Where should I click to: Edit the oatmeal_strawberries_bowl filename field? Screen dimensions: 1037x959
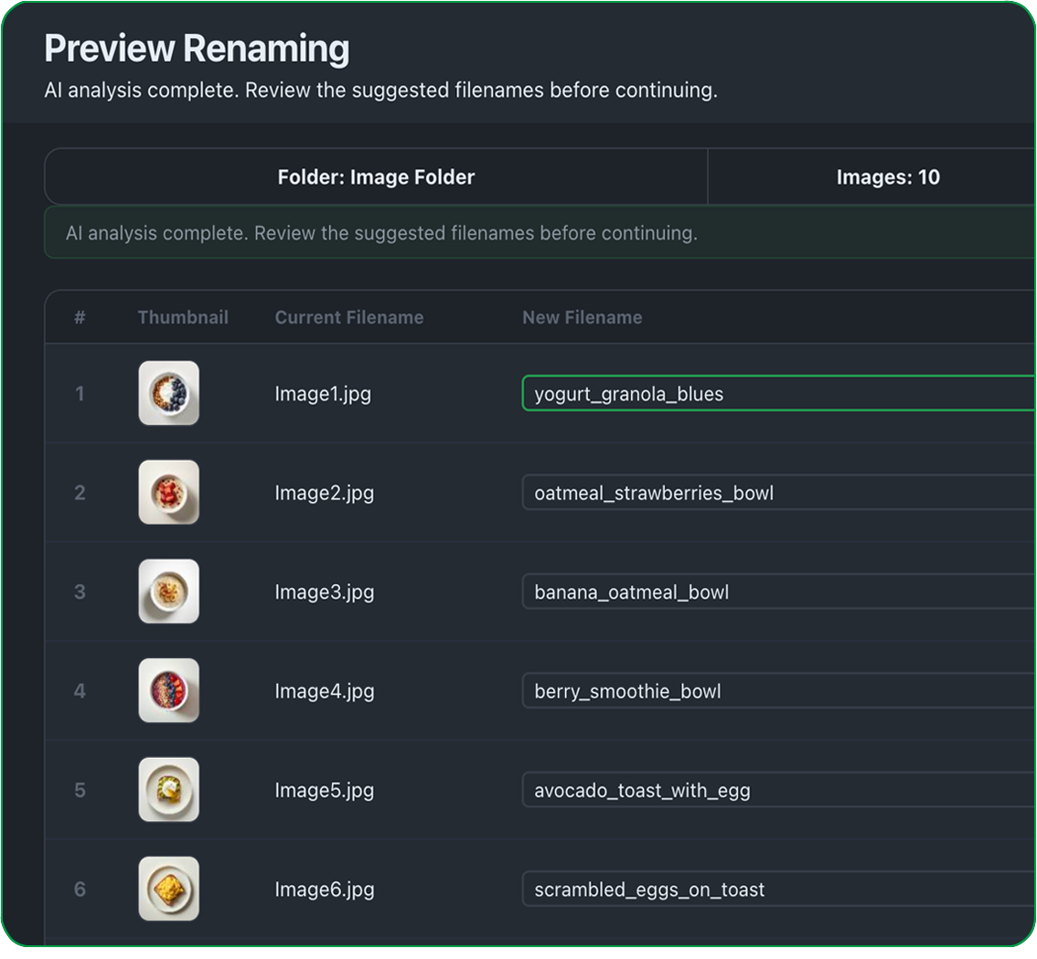point(779,493)
